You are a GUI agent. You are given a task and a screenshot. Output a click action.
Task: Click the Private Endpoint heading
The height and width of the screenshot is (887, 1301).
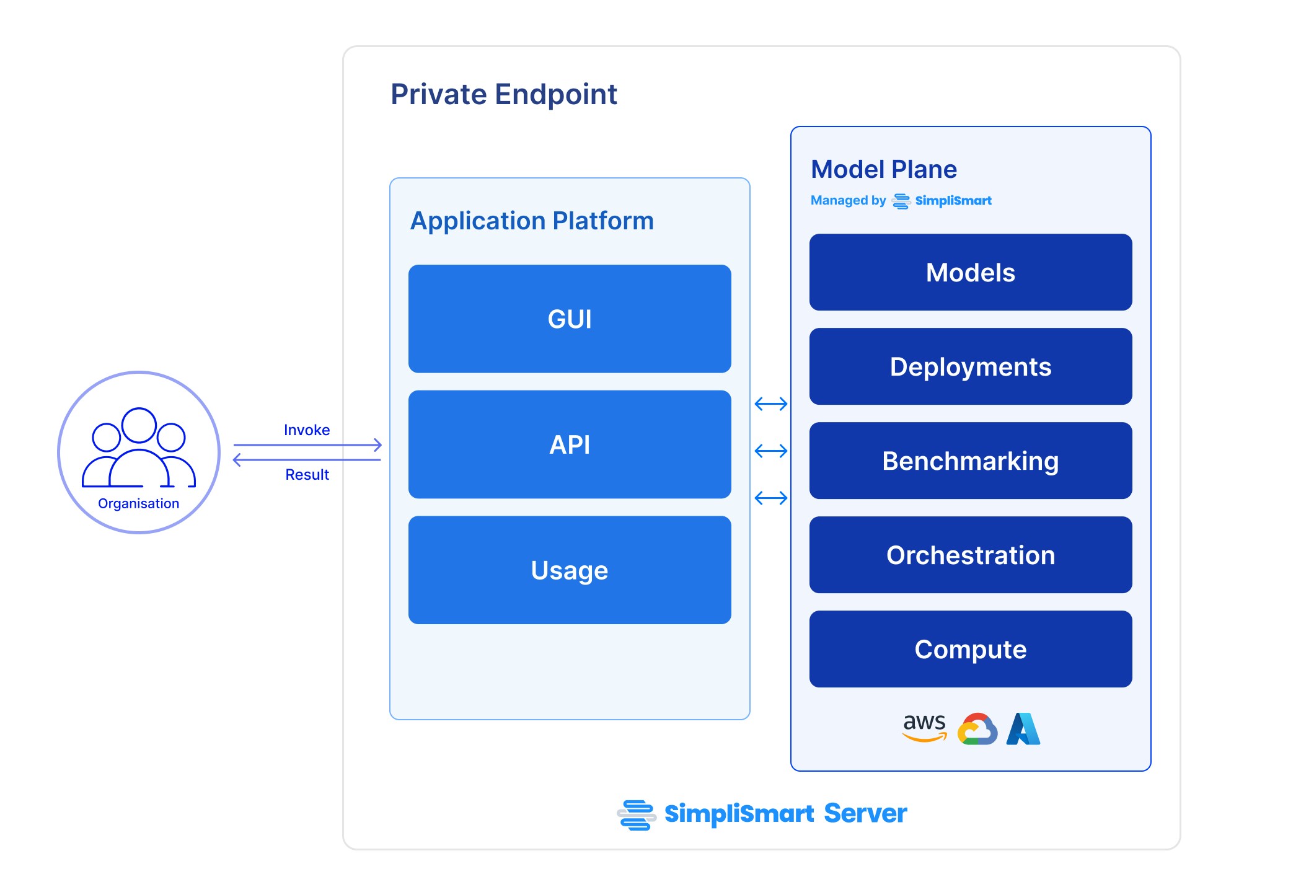point(503,95)
